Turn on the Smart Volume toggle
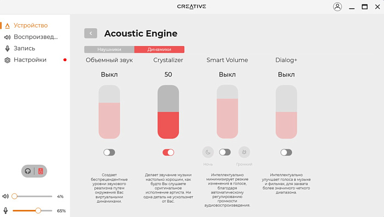Screen dimensions: 384x217 click(225, 152)
